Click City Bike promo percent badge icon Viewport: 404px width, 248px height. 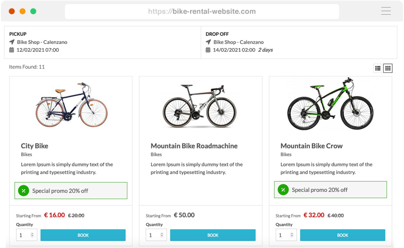23,190
